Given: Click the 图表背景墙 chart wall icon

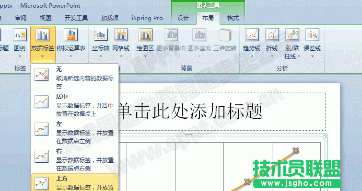Looking at the screenshot, I should (x=171, y=35).
